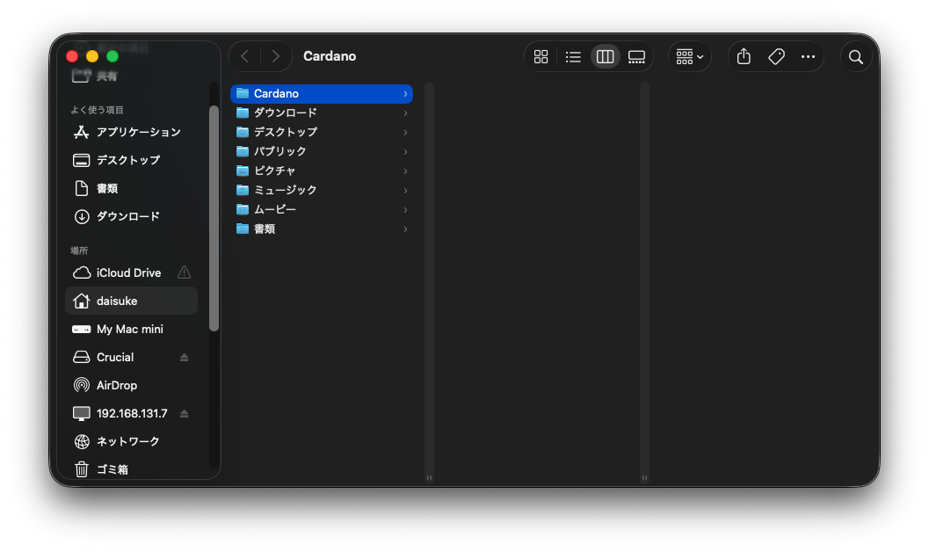Open the more actions (…) menu
Screen dimensions: 929x552
(x=808, y=56)
